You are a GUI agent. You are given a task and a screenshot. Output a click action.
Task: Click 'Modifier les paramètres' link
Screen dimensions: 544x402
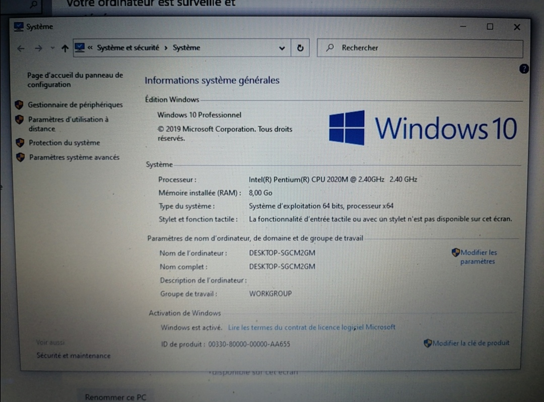pyautogui.click(x=479, y=257)
